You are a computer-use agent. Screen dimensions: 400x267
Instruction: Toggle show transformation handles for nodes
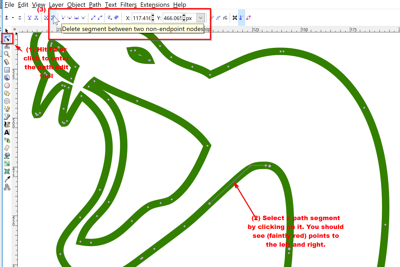(x=235, y=18)
